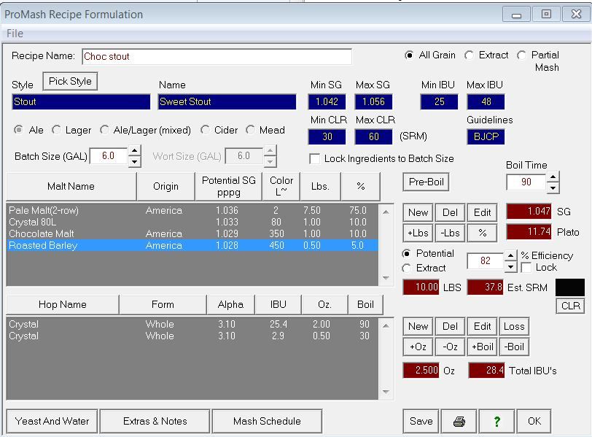Choose the Lager radio option
The width and height of the screenshot is (592, 437).
click(56, 130)
